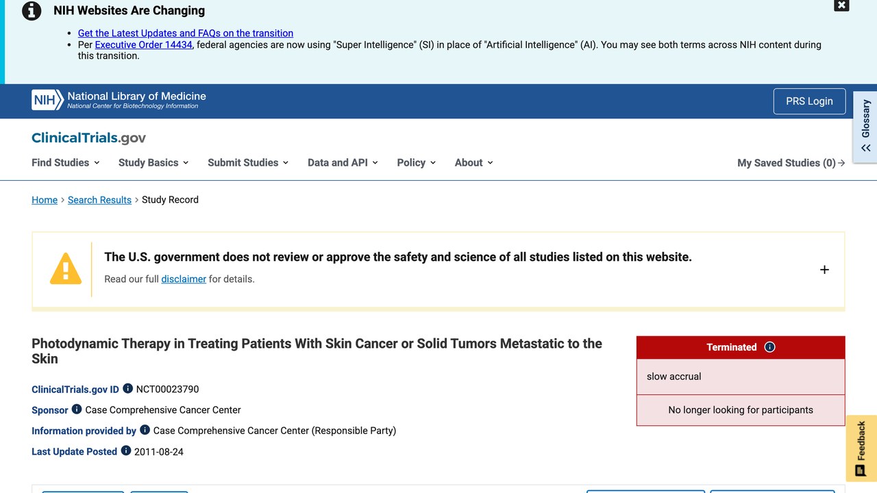Open the Study Basics menu
This screenshot has width=877, height=493.
click(x=153, y=162)
